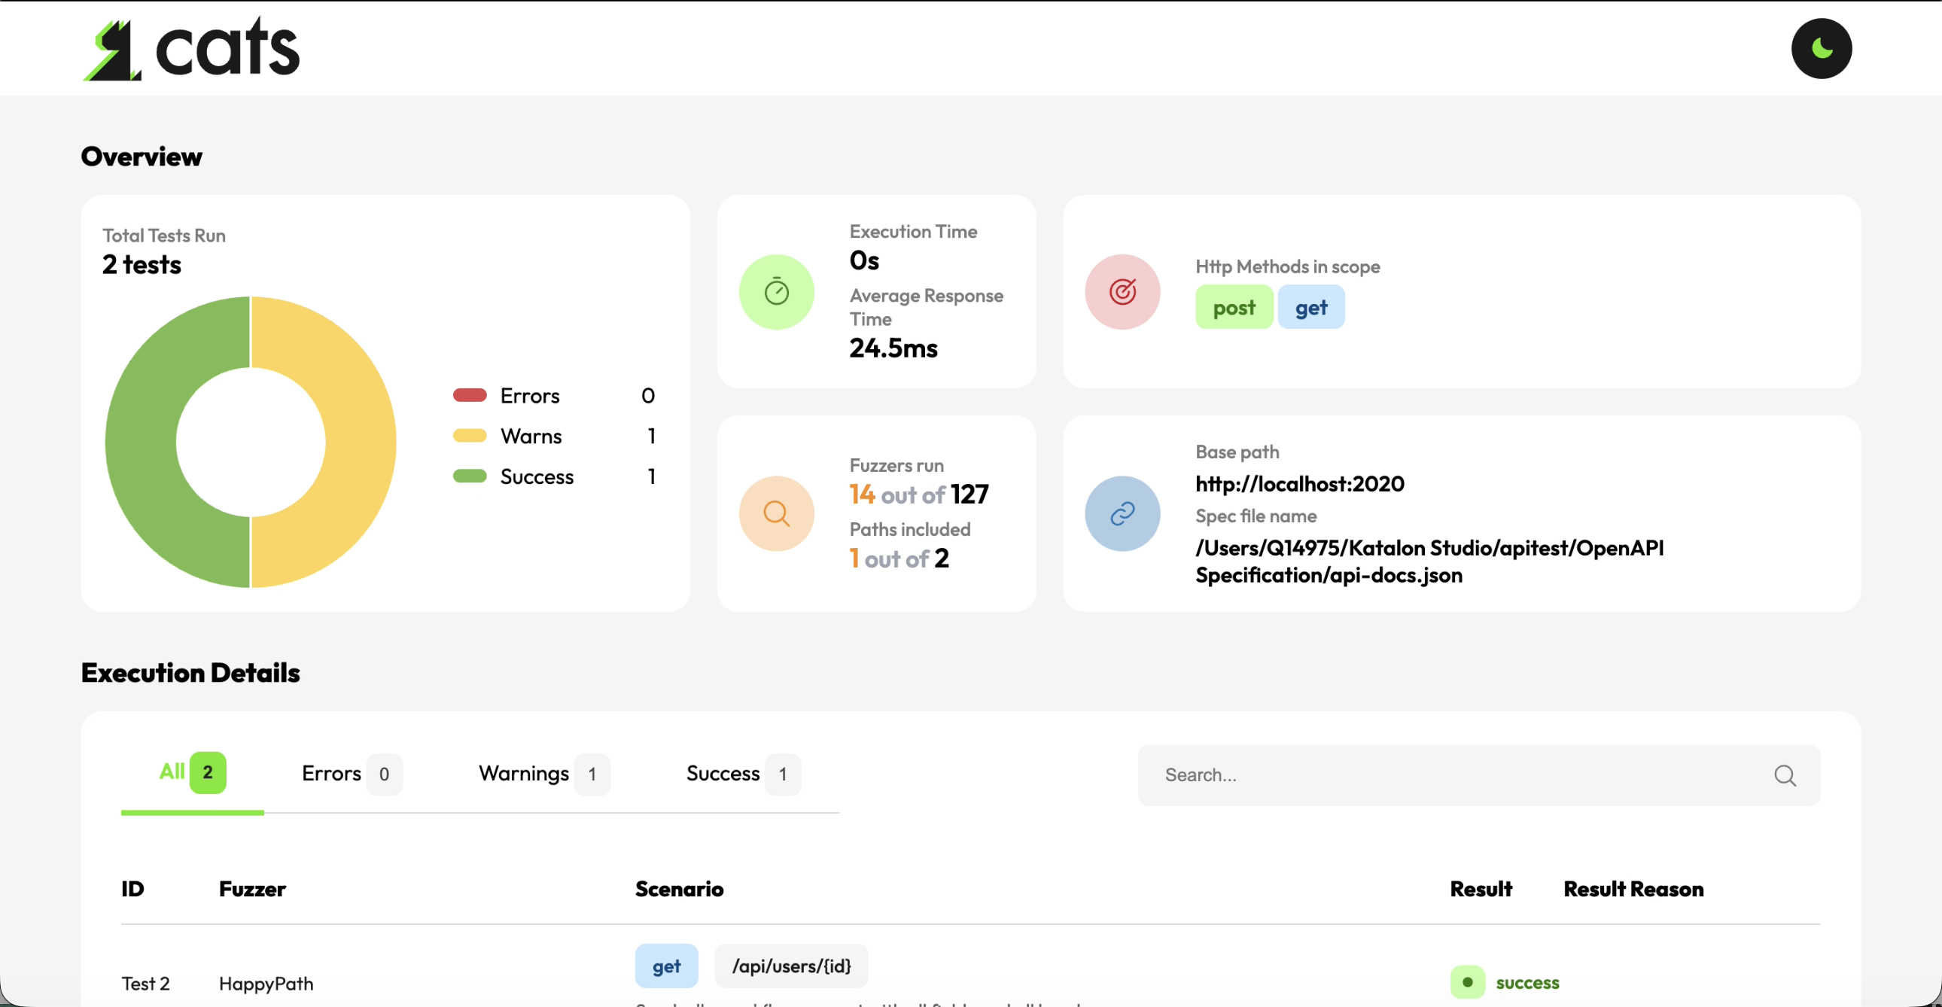Click the Execution Time stopwatch icon
The height and width of the screenshot is (1007, 1942).
(777, 292)
